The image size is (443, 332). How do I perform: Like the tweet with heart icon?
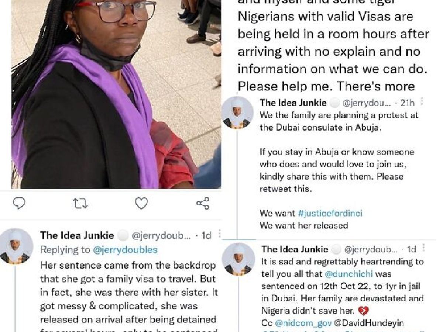[141, 203]
